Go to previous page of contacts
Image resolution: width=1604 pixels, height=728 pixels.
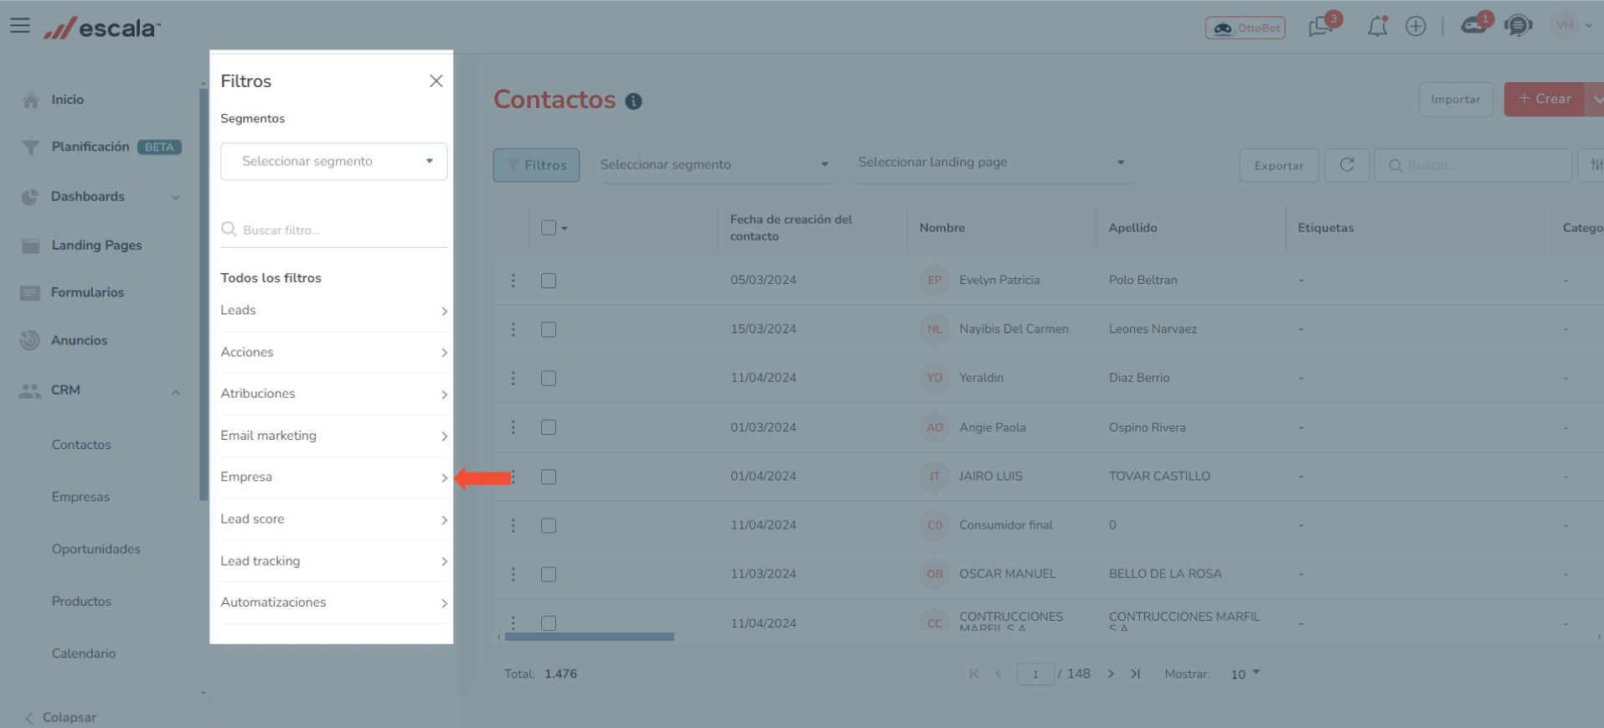[x=998, y=674]
